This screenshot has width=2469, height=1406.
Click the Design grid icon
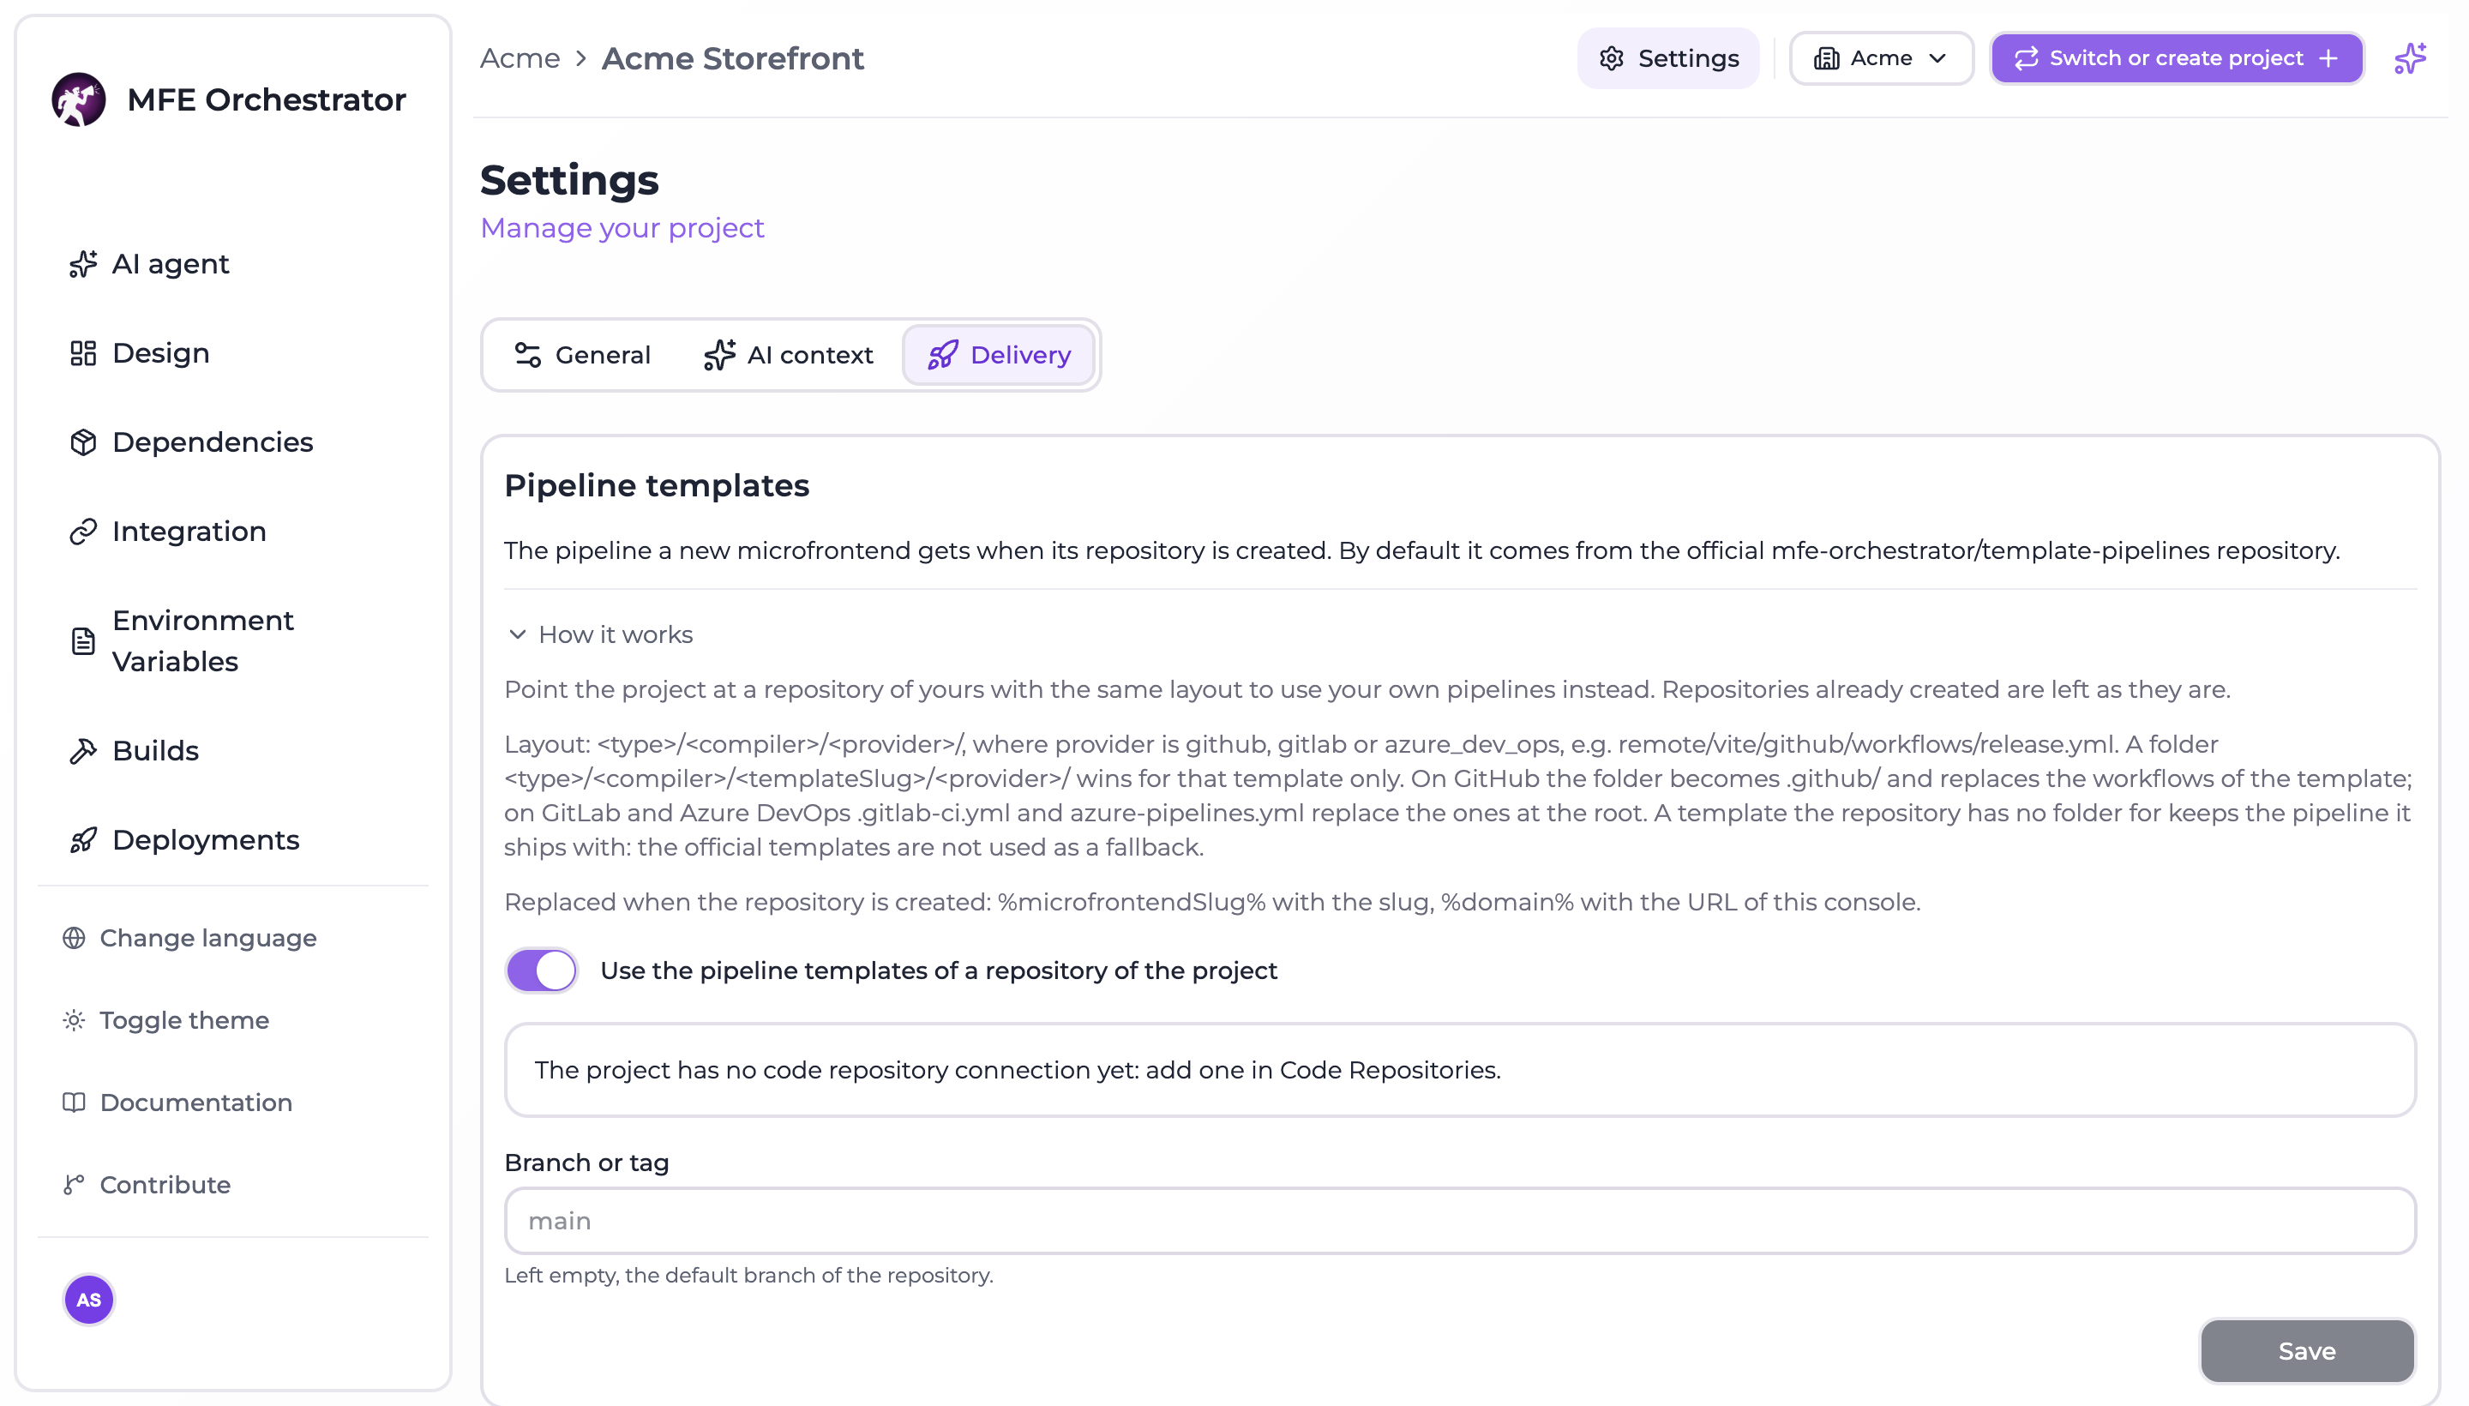[83, 353]
